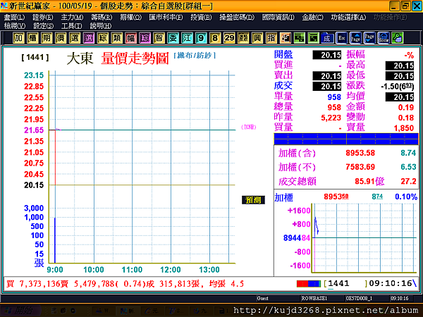Click the Windows 開始 start button
The width and height of the screenshot is (423, 317).
[x=20, y=311]
